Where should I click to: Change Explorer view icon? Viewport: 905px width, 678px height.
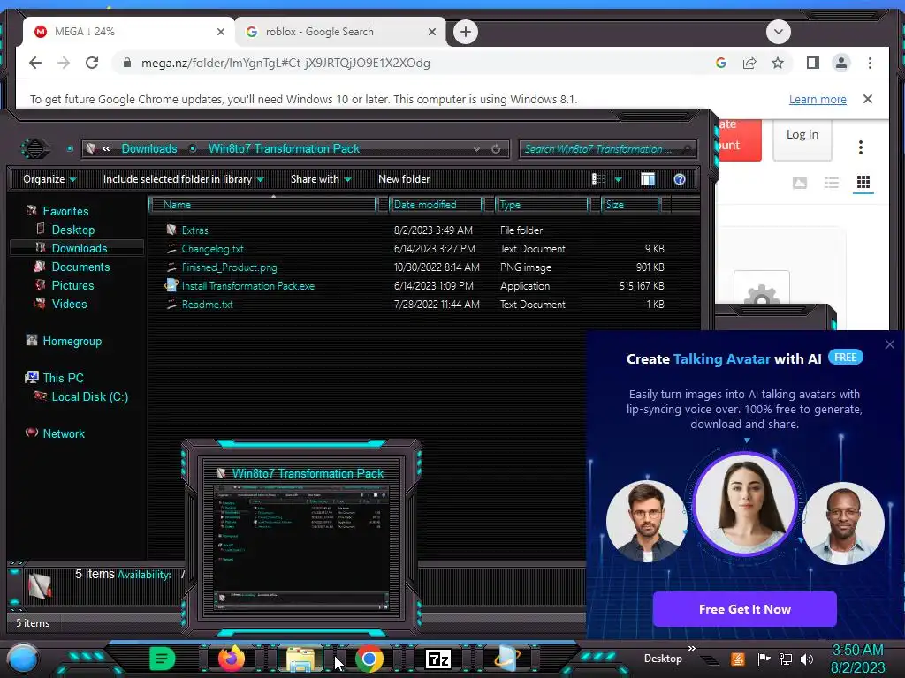pos(598,179)
